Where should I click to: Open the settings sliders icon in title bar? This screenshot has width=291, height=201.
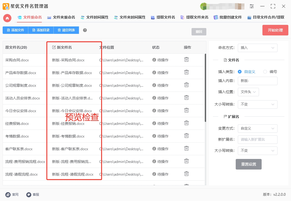[x=252, y=6]
